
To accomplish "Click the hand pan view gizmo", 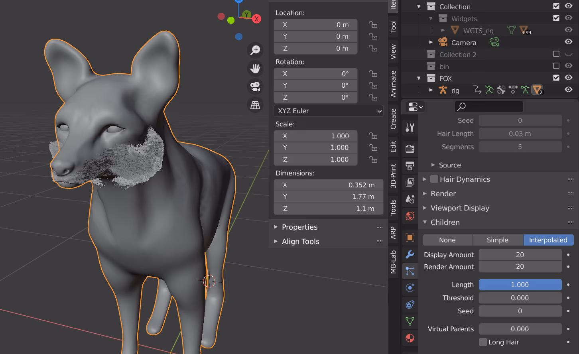I will [255, 69].
